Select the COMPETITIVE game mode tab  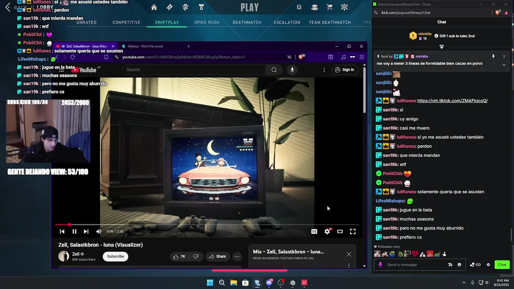tap(126, 22)
